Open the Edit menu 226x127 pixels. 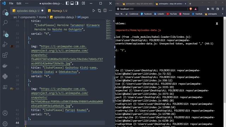tap(19, 3)
